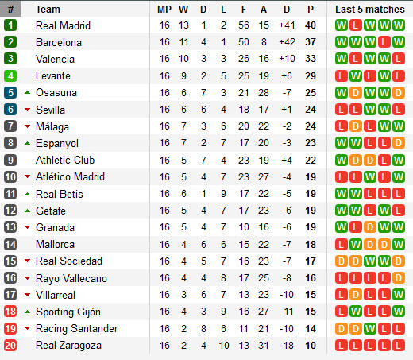Click the Team column header
The height and width of the screenshot is (360, 413).
pyautogui.click(x=48, y=10)
